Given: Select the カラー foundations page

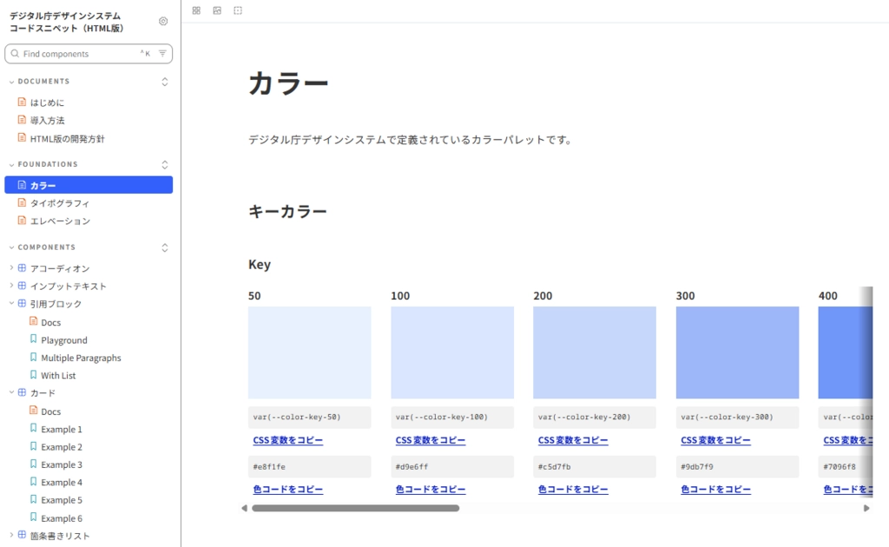Looking at the screenshot, I should tap(89, 185).
